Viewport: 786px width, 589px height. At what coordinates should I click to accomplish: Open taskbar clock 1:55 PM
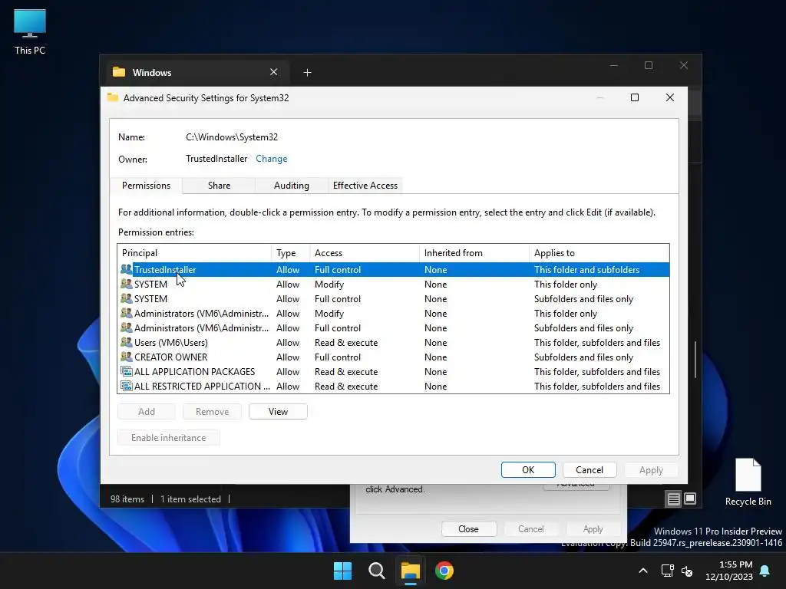(729, 571)
